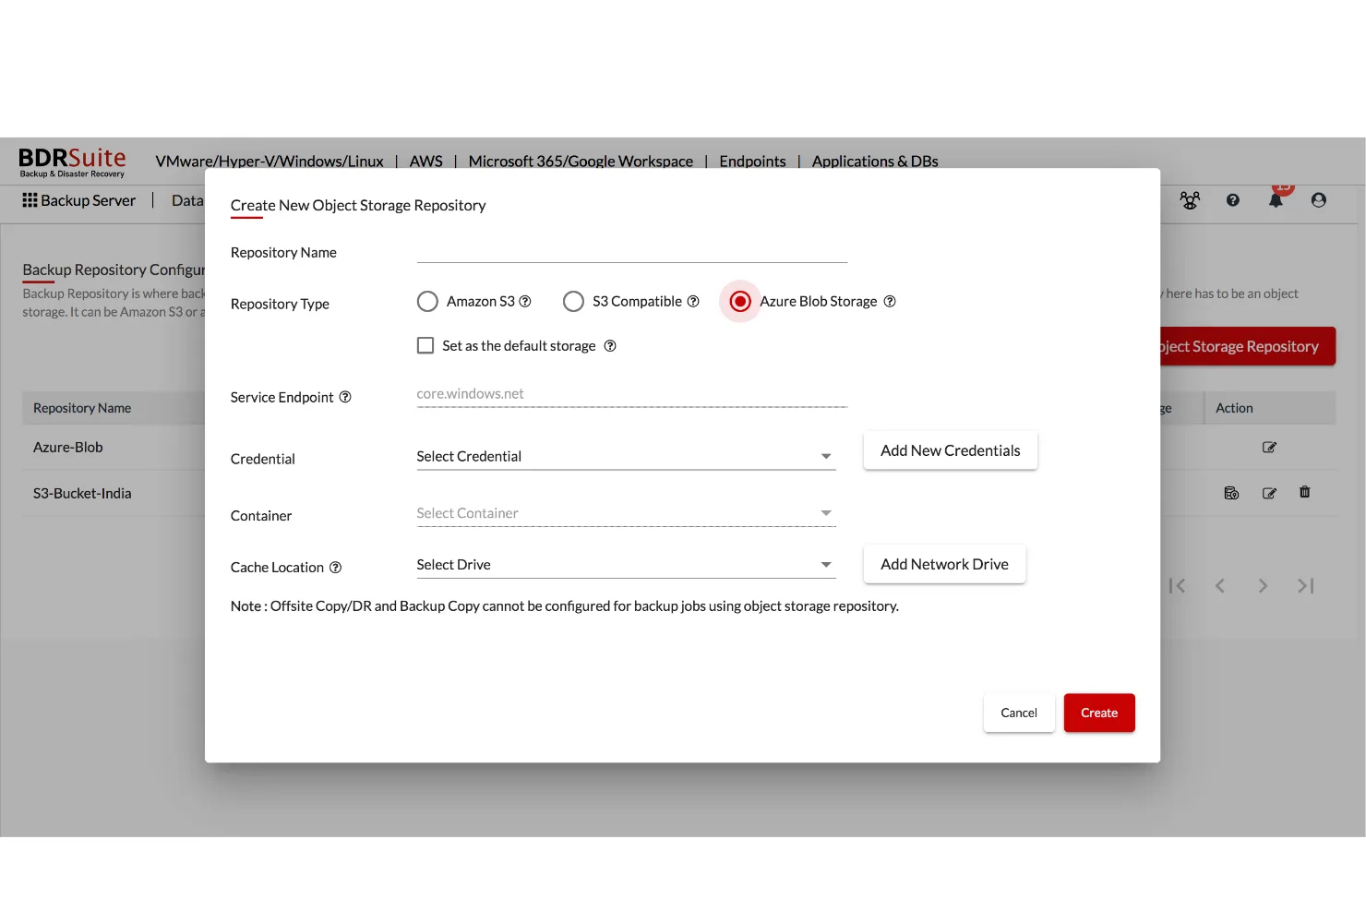
Task: Click the Azure-Blob repository name
Action: click(x=68, y=448)
